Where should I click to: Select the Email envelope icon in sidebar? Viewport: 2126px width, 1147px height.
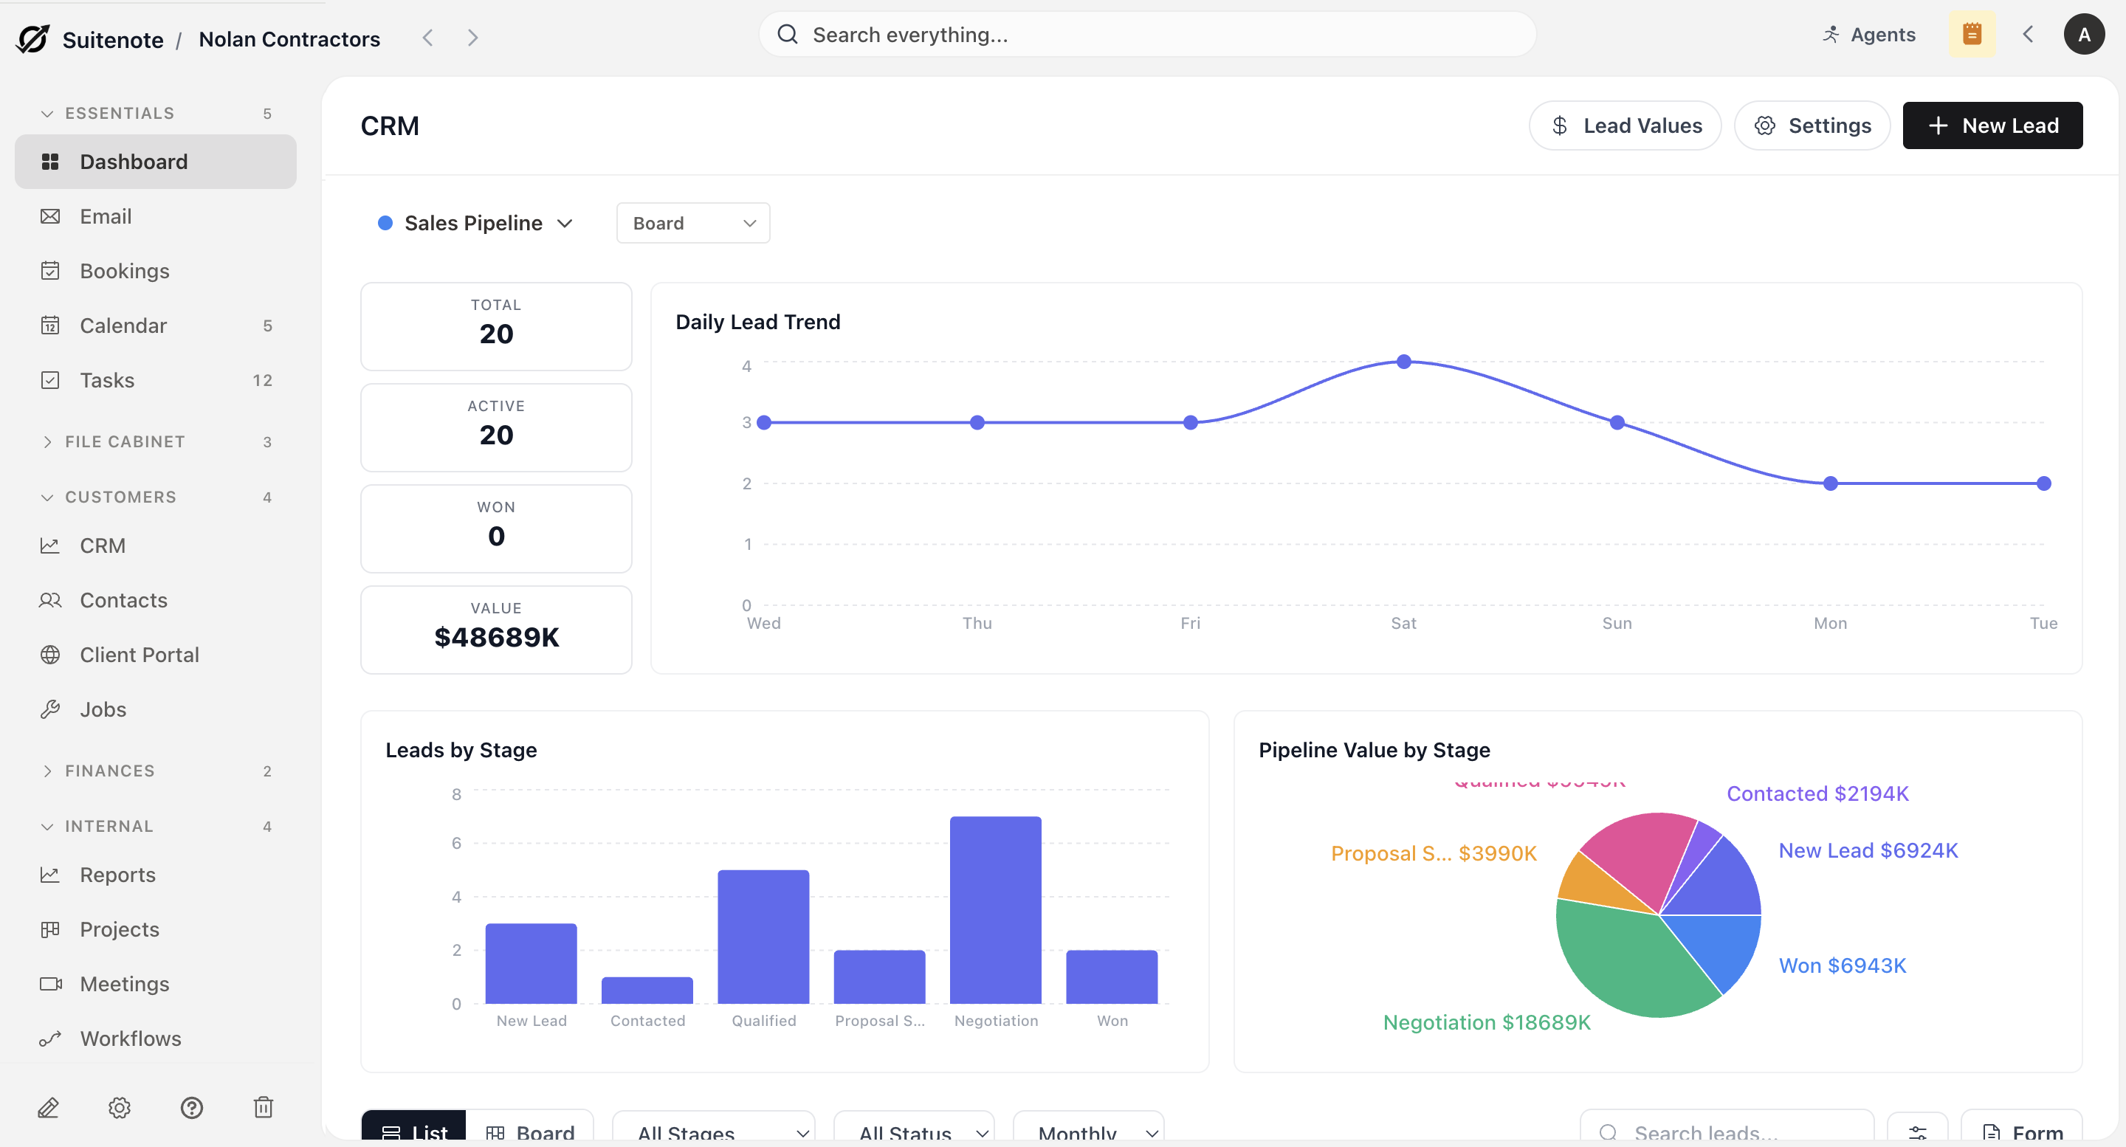(x=50, y=216)
